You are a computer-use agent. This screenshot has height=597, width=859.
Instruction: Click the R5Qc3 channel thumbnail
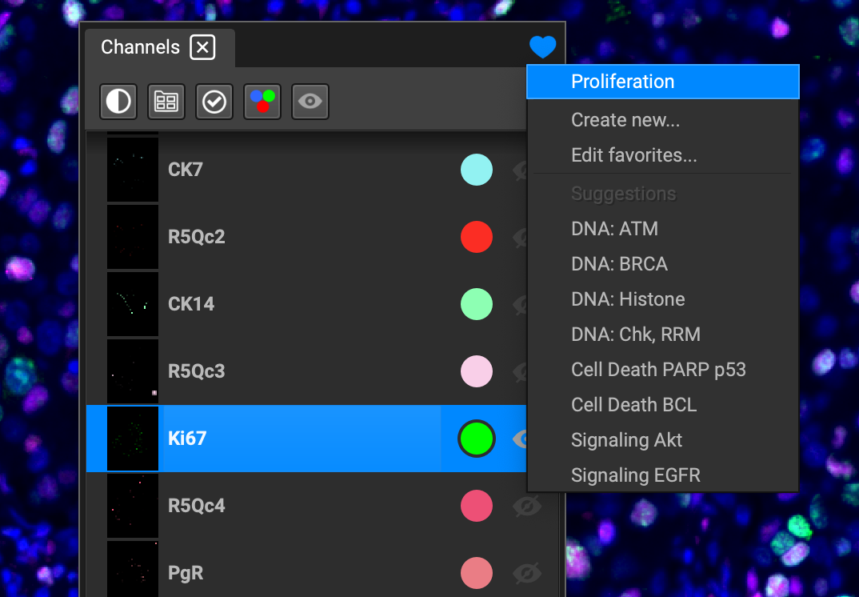coord(133,371)
